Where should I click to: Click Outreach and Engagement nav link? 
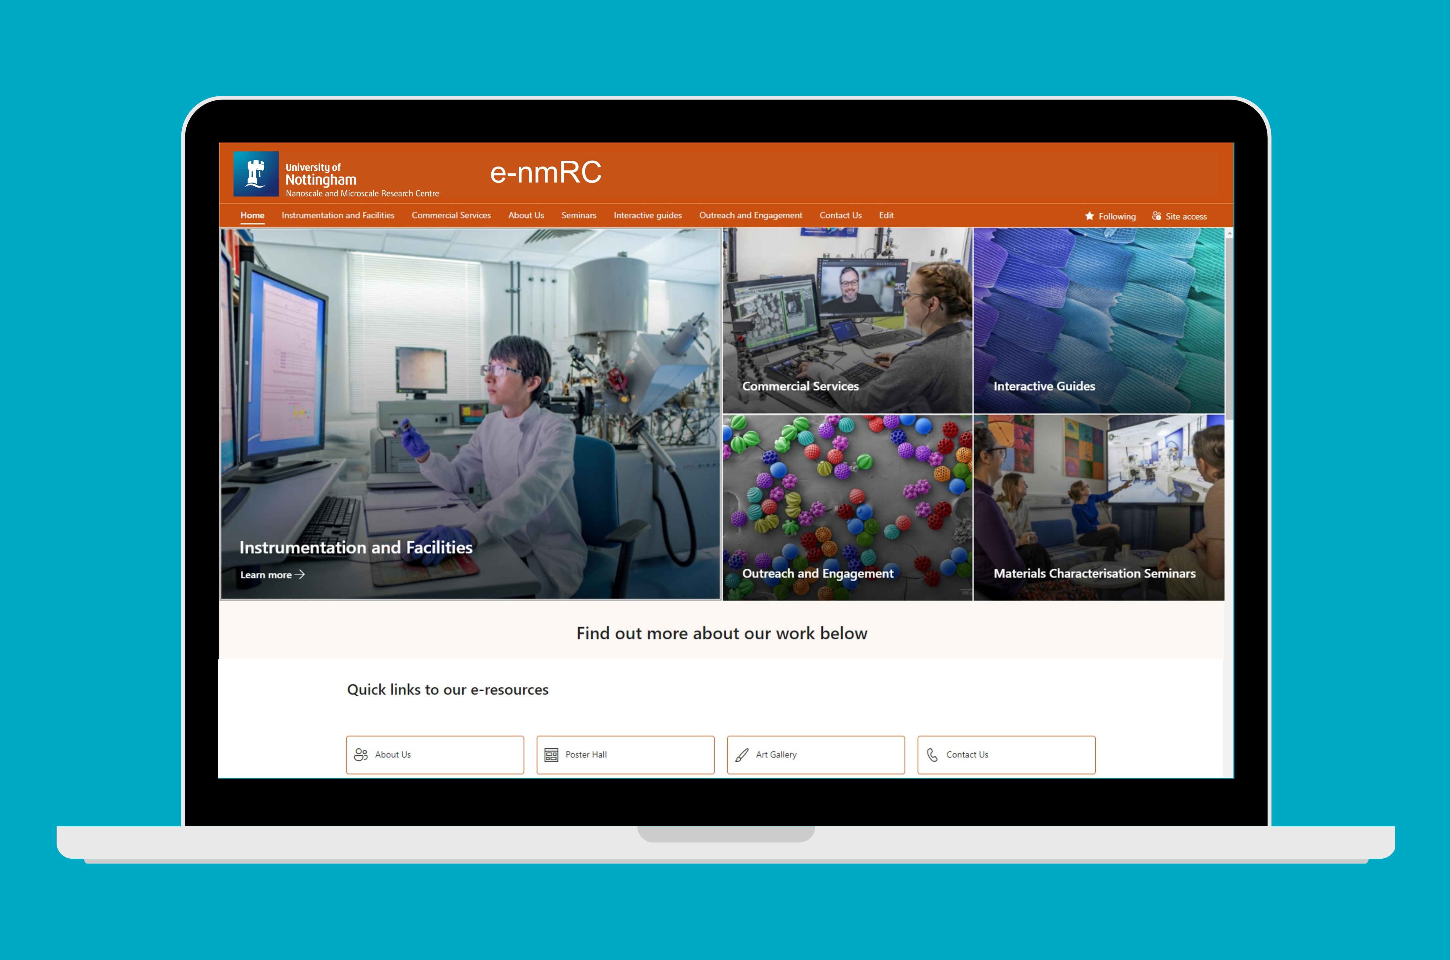coord(751,215)
